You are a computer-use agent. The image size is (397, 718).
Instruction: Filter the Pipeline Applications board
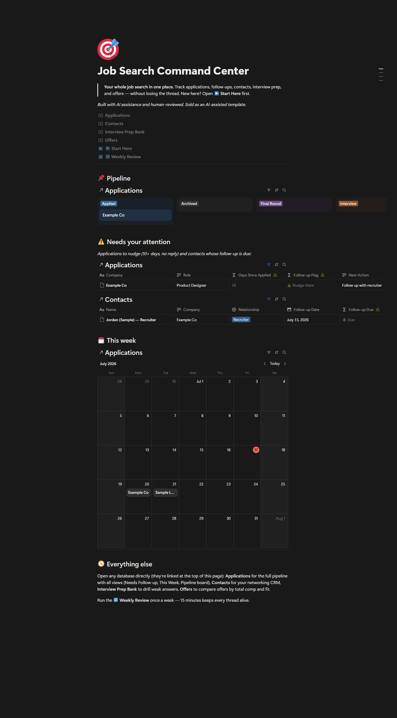(269, 190)
